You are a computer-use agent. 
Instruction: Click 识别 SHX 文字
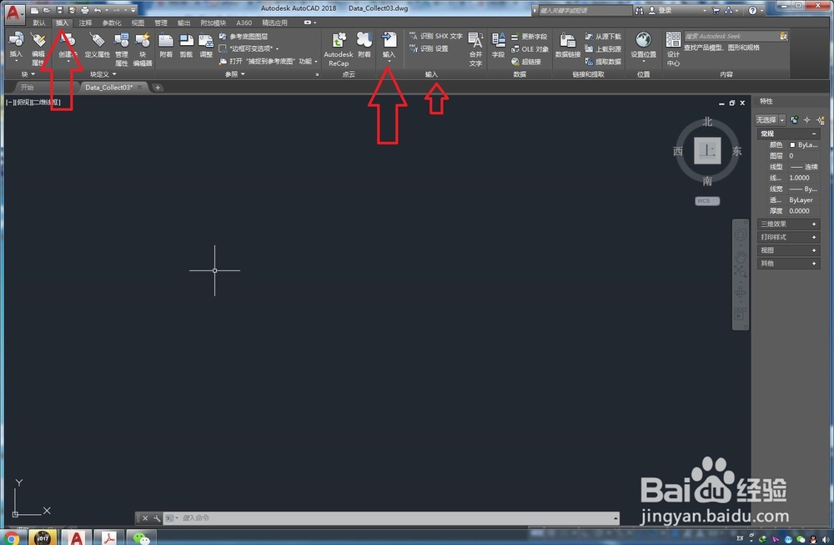pos(436,36)
